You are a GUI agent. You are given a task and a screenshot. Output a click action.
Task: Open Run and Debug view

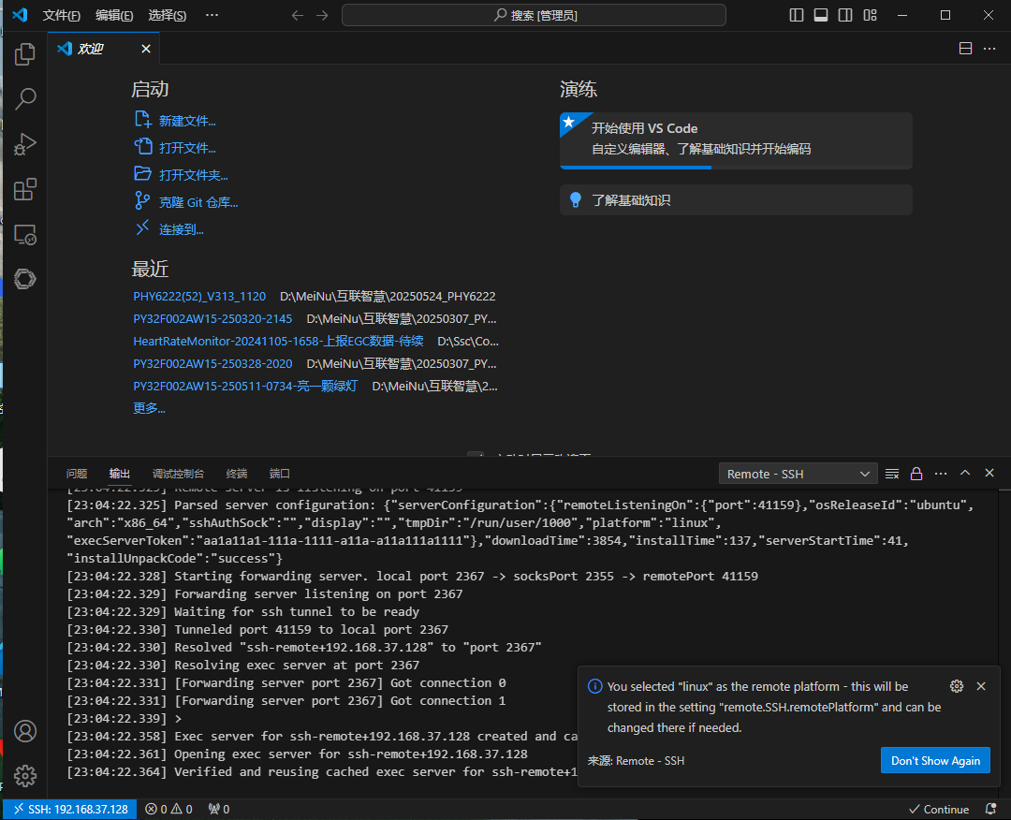[x=24, y=144]
